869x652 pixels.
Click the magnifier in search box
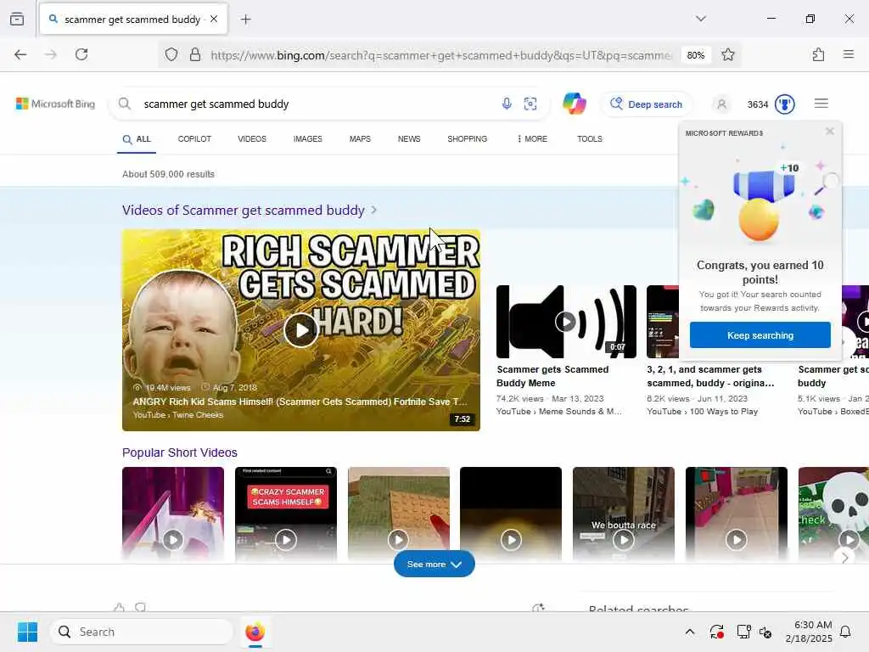[125, 104]
